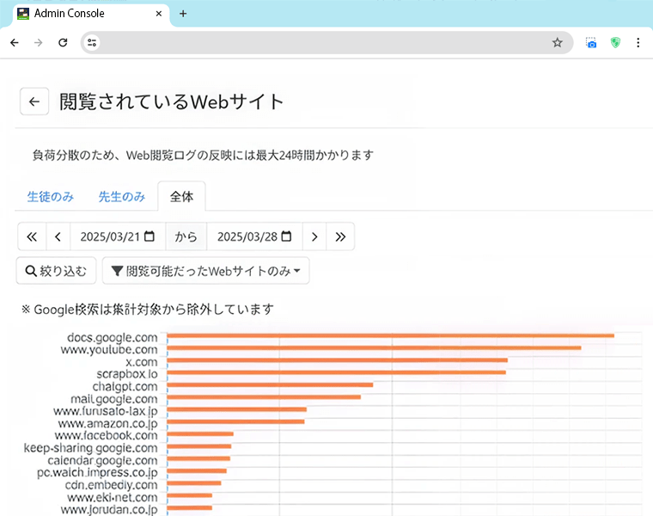Click the www.youtube.com chart label

coord(109,350)
